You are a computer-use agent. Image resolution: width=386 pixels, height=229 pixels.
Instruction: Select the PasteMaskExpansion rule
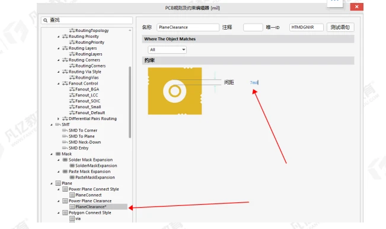click(95, 178)
